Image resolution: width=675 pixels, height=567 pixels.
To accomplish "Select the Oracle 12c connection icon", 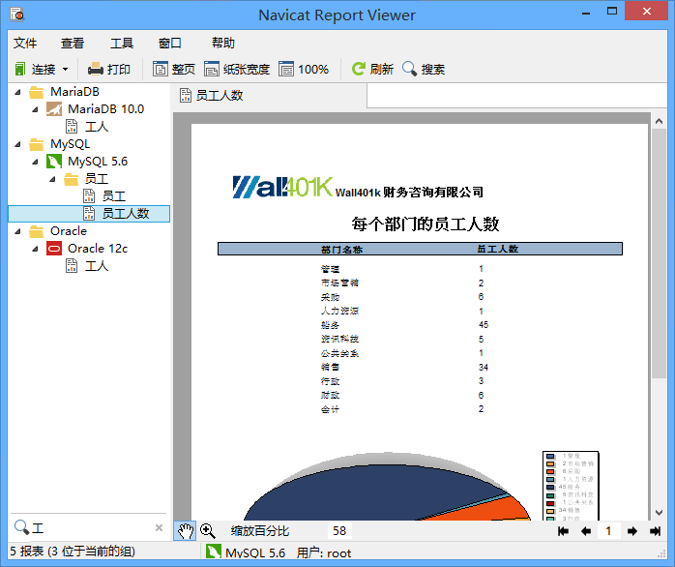I will pyautogui.click(x=54, y=249).
